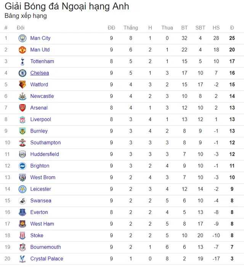Click the HS column header

tap(216, 28)
